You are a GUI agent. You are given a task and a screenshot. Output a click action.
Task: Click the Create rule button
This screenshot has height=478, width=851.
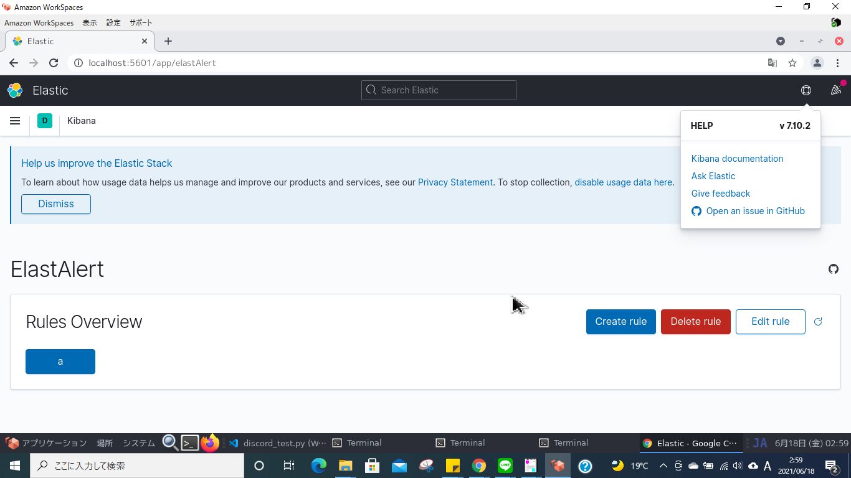pos(620,321)
